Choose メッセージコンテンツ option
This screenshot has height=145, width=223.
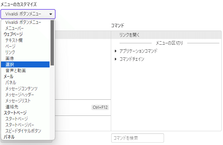point(25,89)
